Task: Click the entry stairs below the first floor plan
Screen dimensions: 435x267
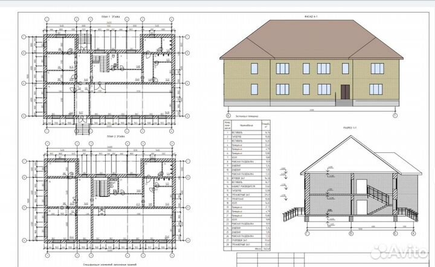Action: 83,129
